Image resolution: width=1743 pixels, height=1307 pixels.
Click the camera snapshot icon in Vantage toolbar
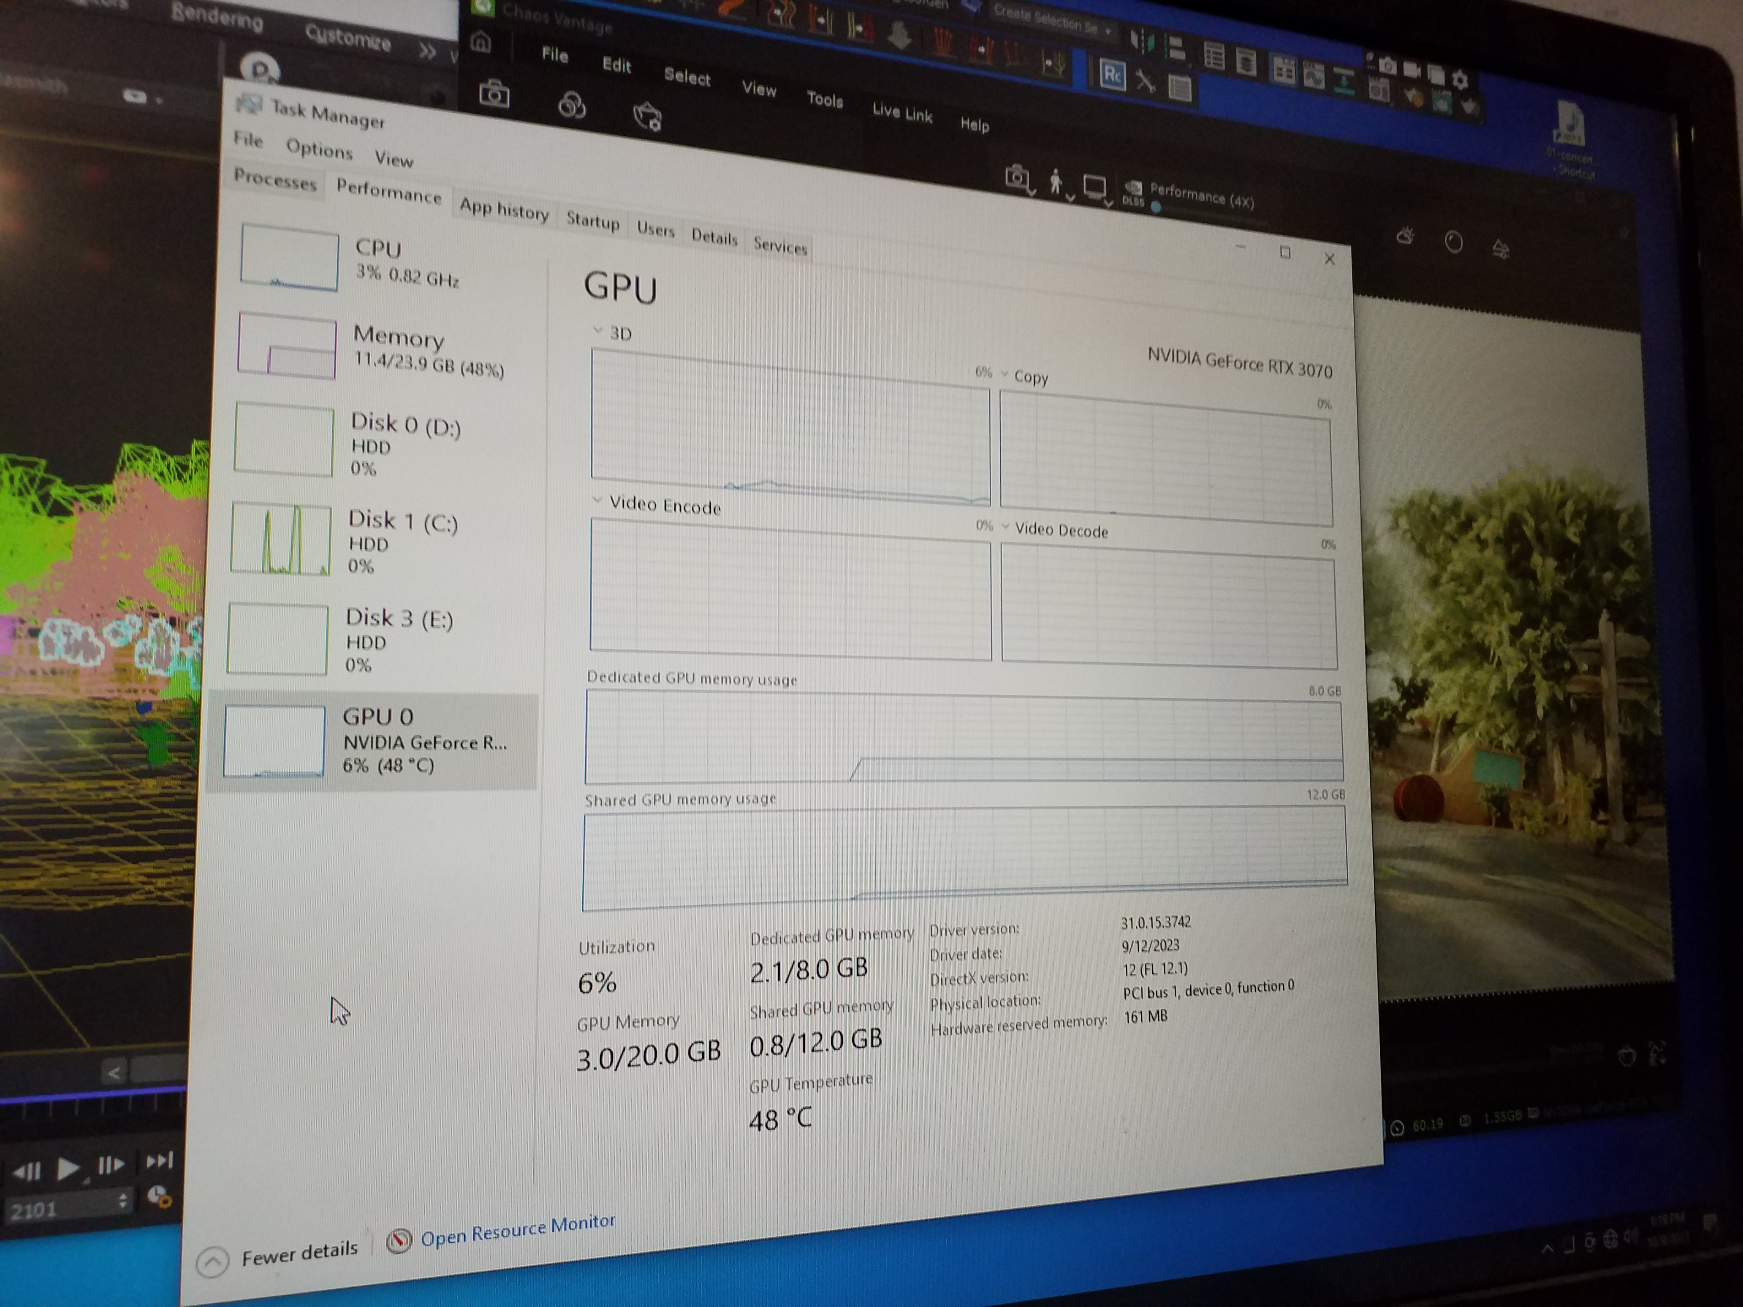point(494,95)
